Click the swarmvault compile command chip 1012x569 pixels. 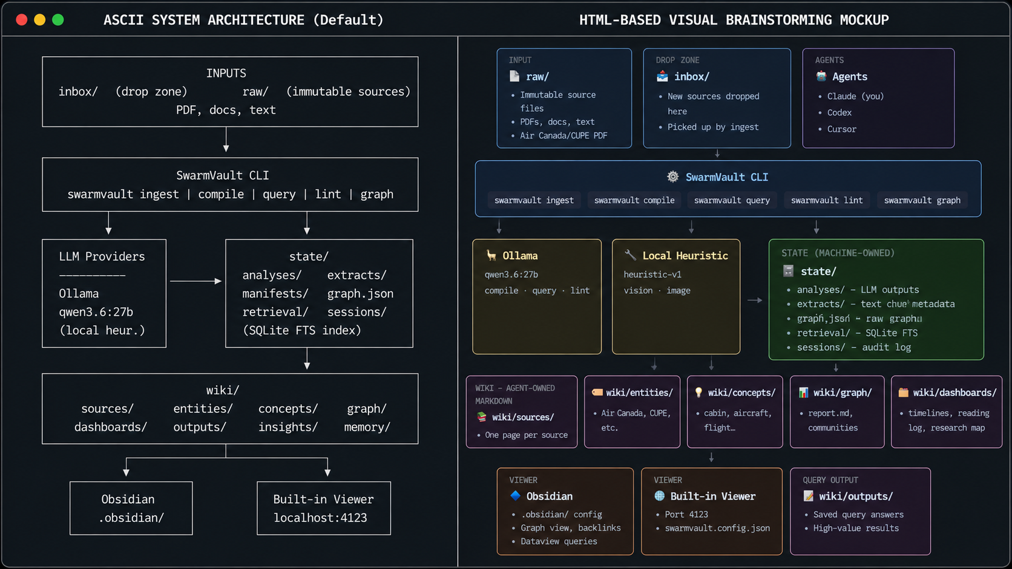pos(634,200)
